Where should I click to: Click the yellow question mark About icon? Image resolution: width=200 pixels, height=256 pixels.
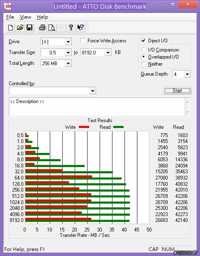(71, 27)
